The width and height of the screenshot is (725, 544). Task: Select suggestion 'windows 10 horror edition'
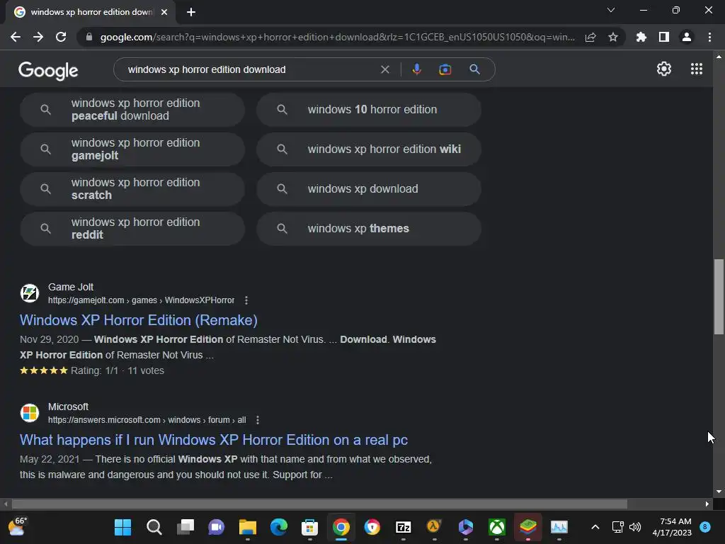[x=369, y=110]
